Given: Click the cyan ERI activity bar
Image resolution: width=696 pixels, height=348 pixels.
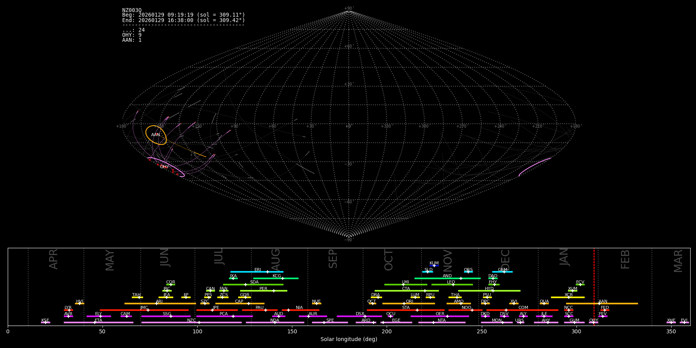Looking at the screenshot, I should (x=257, y=272).
